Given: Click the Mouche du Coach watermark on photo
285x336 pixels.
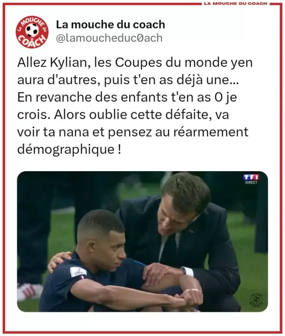Looking at the screenshot, I should tap(257, 299).
